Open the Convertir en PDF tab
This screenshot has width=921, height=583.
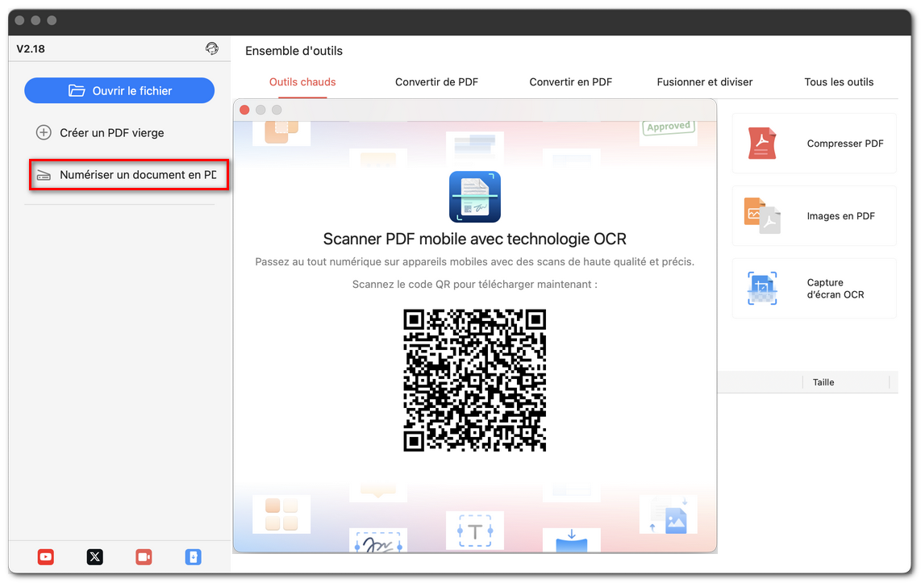570,81
